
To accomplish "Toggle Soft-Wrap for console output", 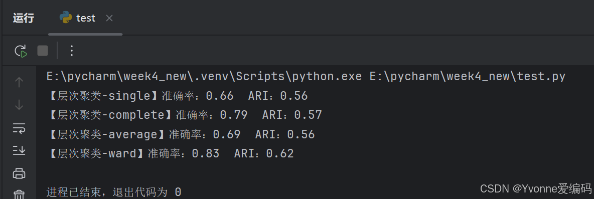I will click(19, 128).
